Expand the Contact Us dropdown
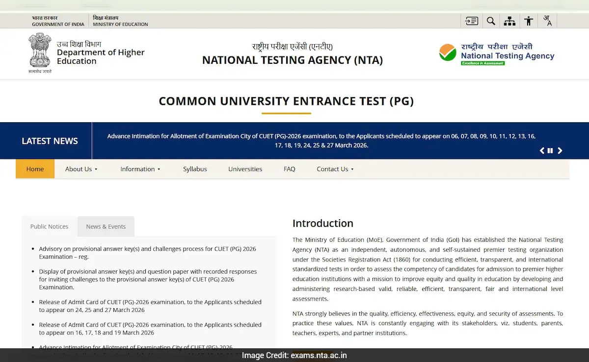This screenshot has width=589, height=362. pyautogui.click(x=335, y=169)
